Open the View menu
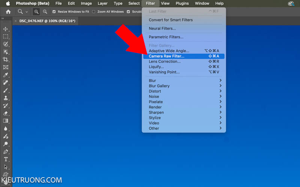 [165, 3]
